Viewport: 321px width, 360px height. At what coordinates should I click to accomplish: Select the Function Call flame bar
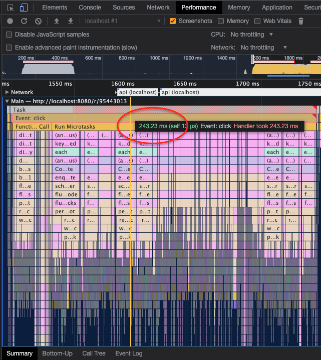(x=32, y=127)
